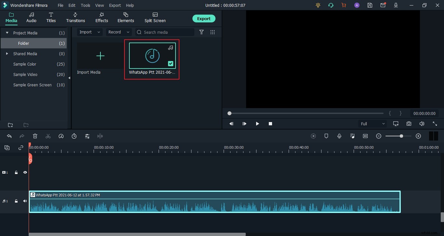Switch to the Transitions tab
The image size is (444, 236).
pyautogui.click(x=75, y=18)
